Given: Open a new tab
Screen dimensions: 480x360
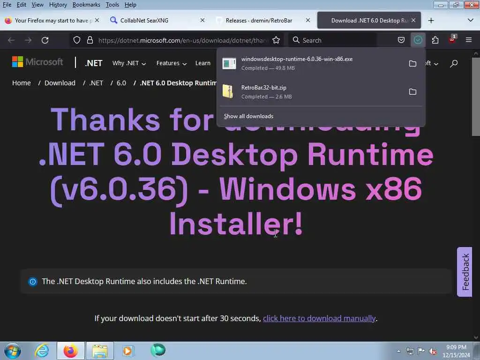Looking at the screenshot, I should [431, 21].
